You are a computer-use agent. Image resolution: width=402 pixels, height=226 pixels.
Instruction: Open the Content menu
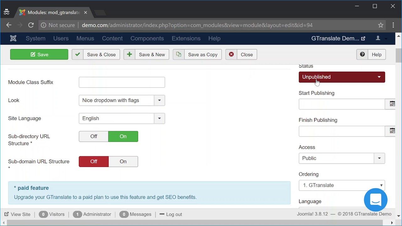[112, 38]
